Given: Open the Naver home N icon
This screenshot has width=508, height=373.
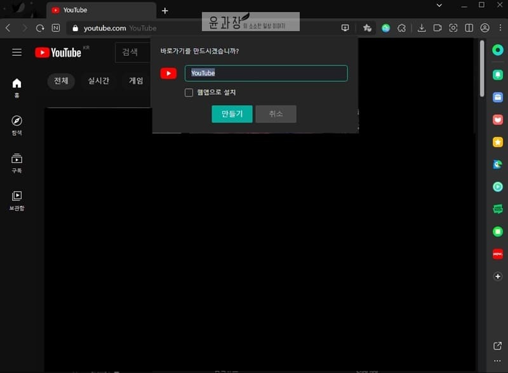Looking at the screenshot, I should tap(56, 28).
